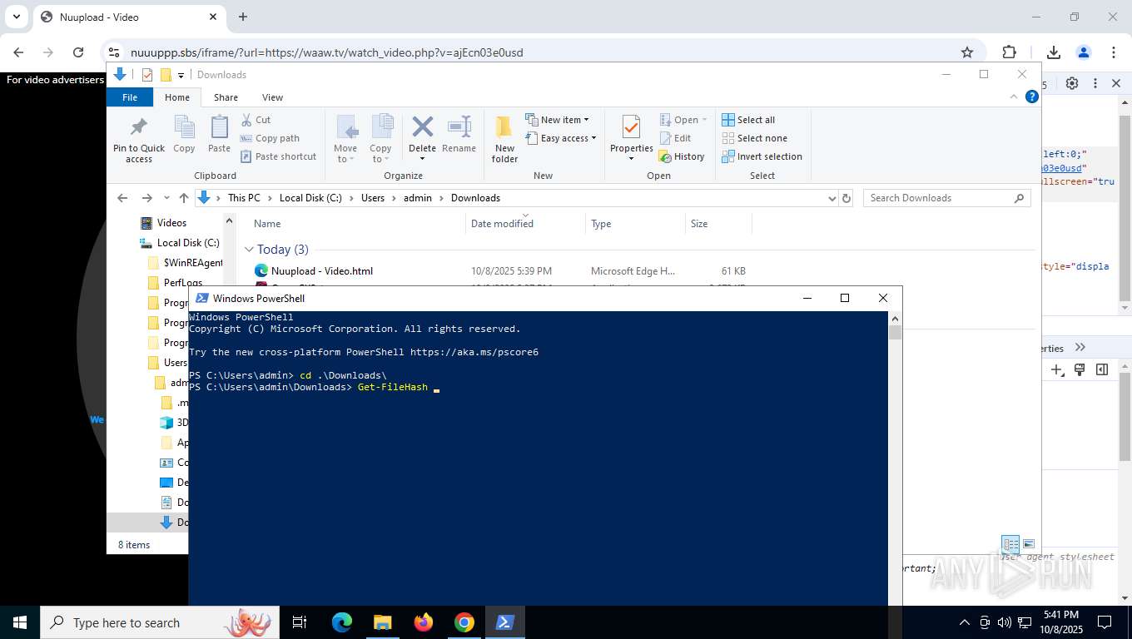Go up one folder level
1132x639 pixels.
coord(184,198)
